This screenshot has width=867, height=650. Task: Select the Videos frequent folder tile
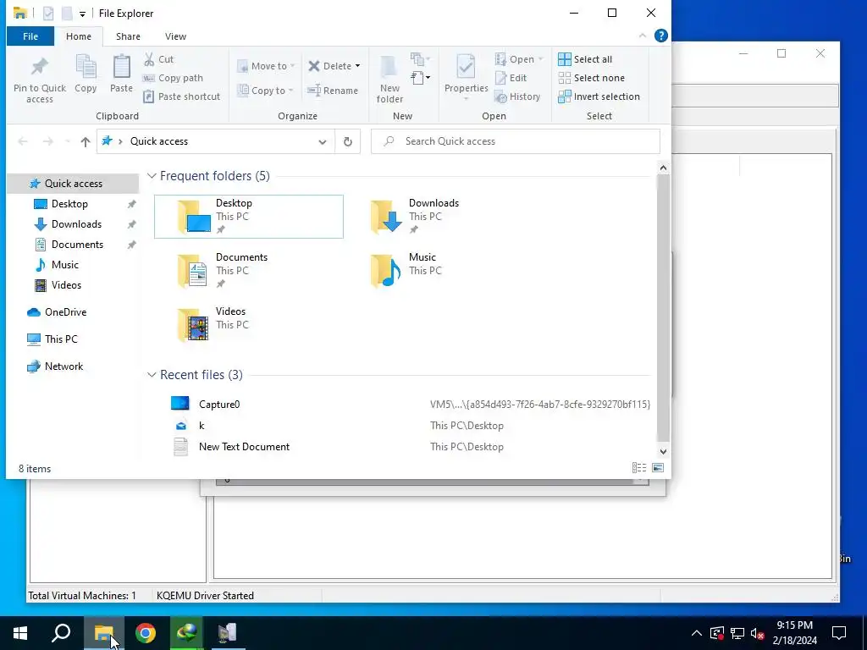point(249,325)
